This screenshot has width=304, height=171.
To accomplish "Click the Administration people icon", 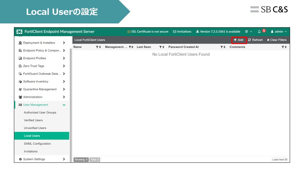I will 20,97.
